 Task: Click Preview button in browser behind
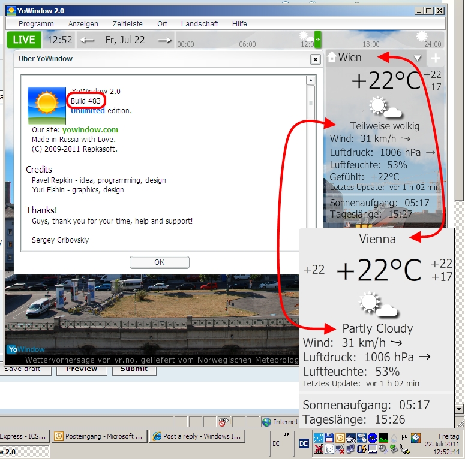point(82,370)
